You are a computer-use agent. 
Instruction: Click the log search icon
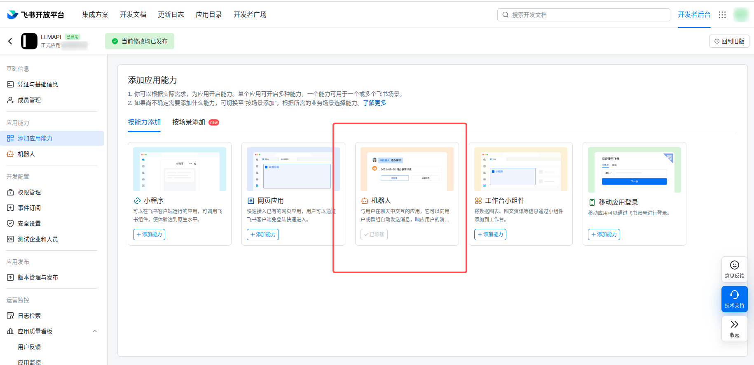click(10, 316)
